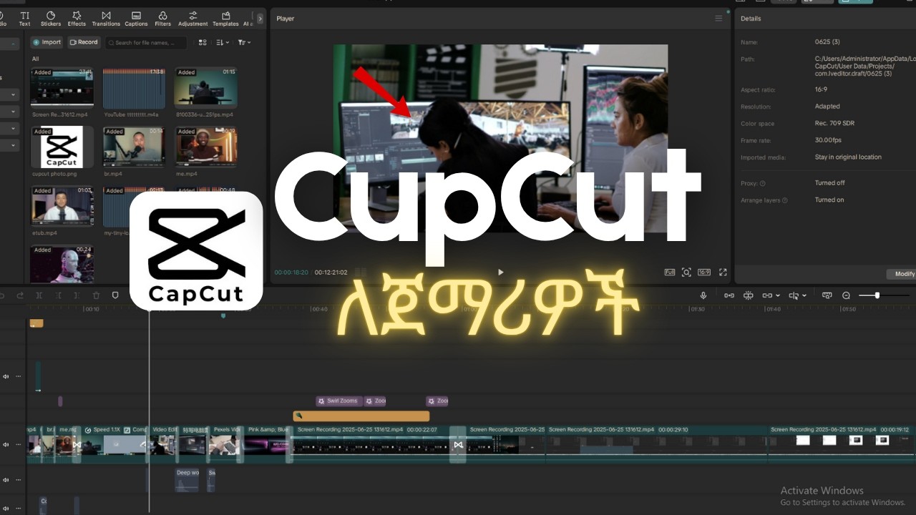Click the 30.00fps frame rate value

(828, 140)
